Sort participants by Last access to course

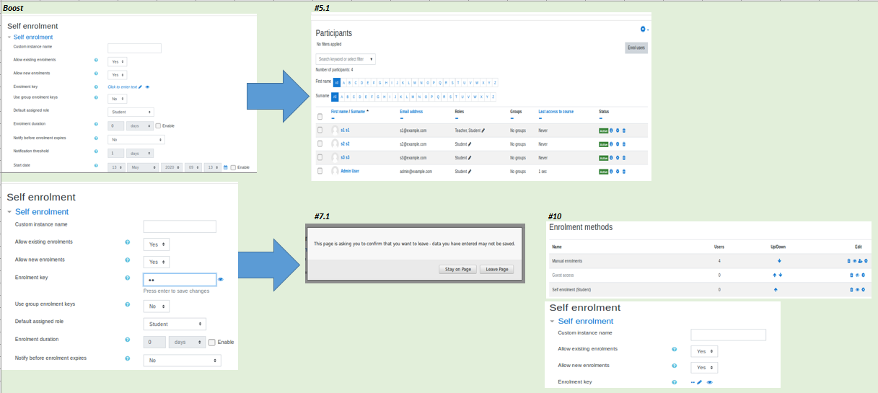pyautogui.click(x=556, y=112)
